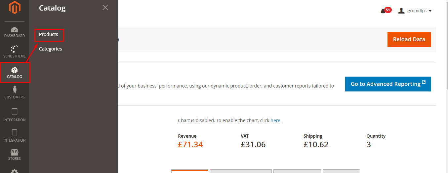
Task: Close the Catalog submenu panel
Action: tap(105, 8)
